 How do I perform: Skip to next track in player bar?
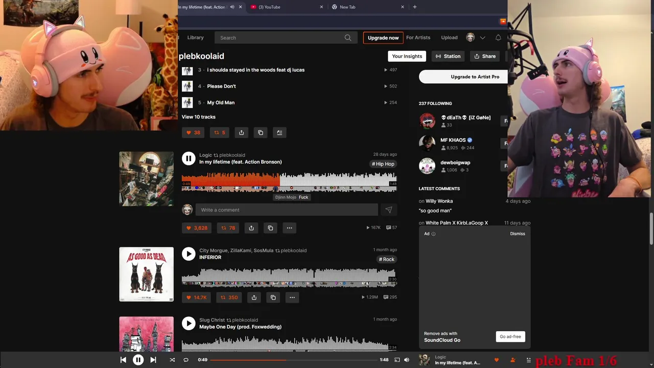coord(153,360)
